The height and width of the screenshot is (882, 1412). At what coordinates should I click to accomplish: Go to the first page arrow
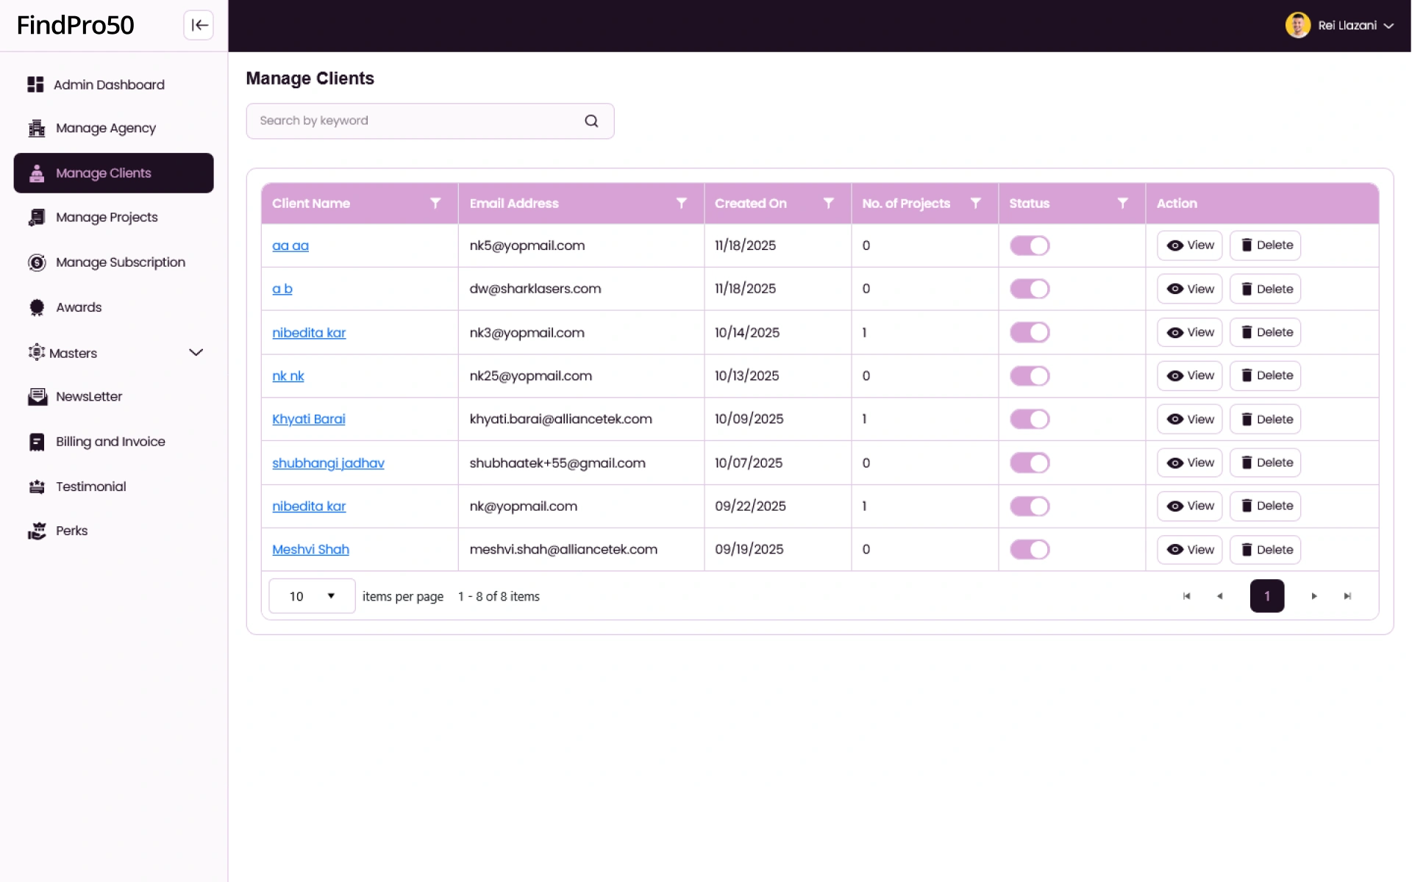1186,596
